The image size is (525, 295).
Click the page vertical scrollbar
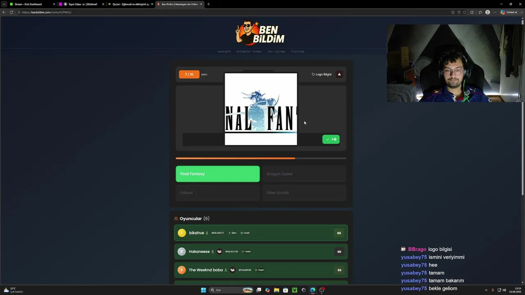click(x=523, y=107)
